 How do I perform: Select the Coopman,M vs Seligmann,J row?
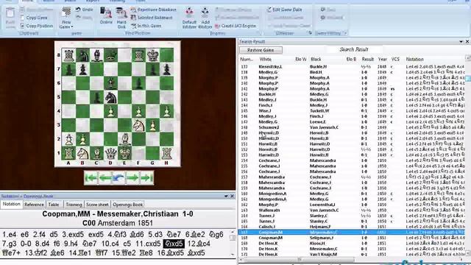tap(352, 238)
